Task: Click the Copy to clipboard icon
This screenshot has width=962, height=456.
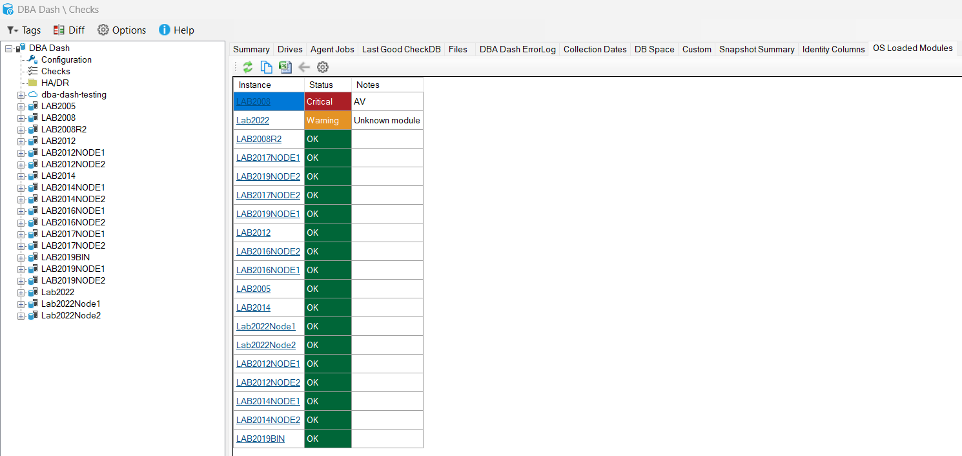Action: click(x=266, y=67)
